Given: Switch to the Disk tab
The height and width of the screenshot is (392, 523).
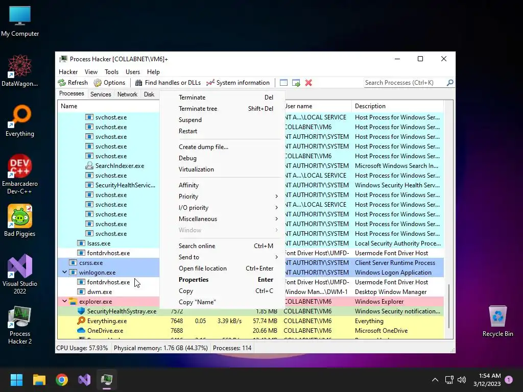Looking at the screenshot, I should click(x=149, y=94).
